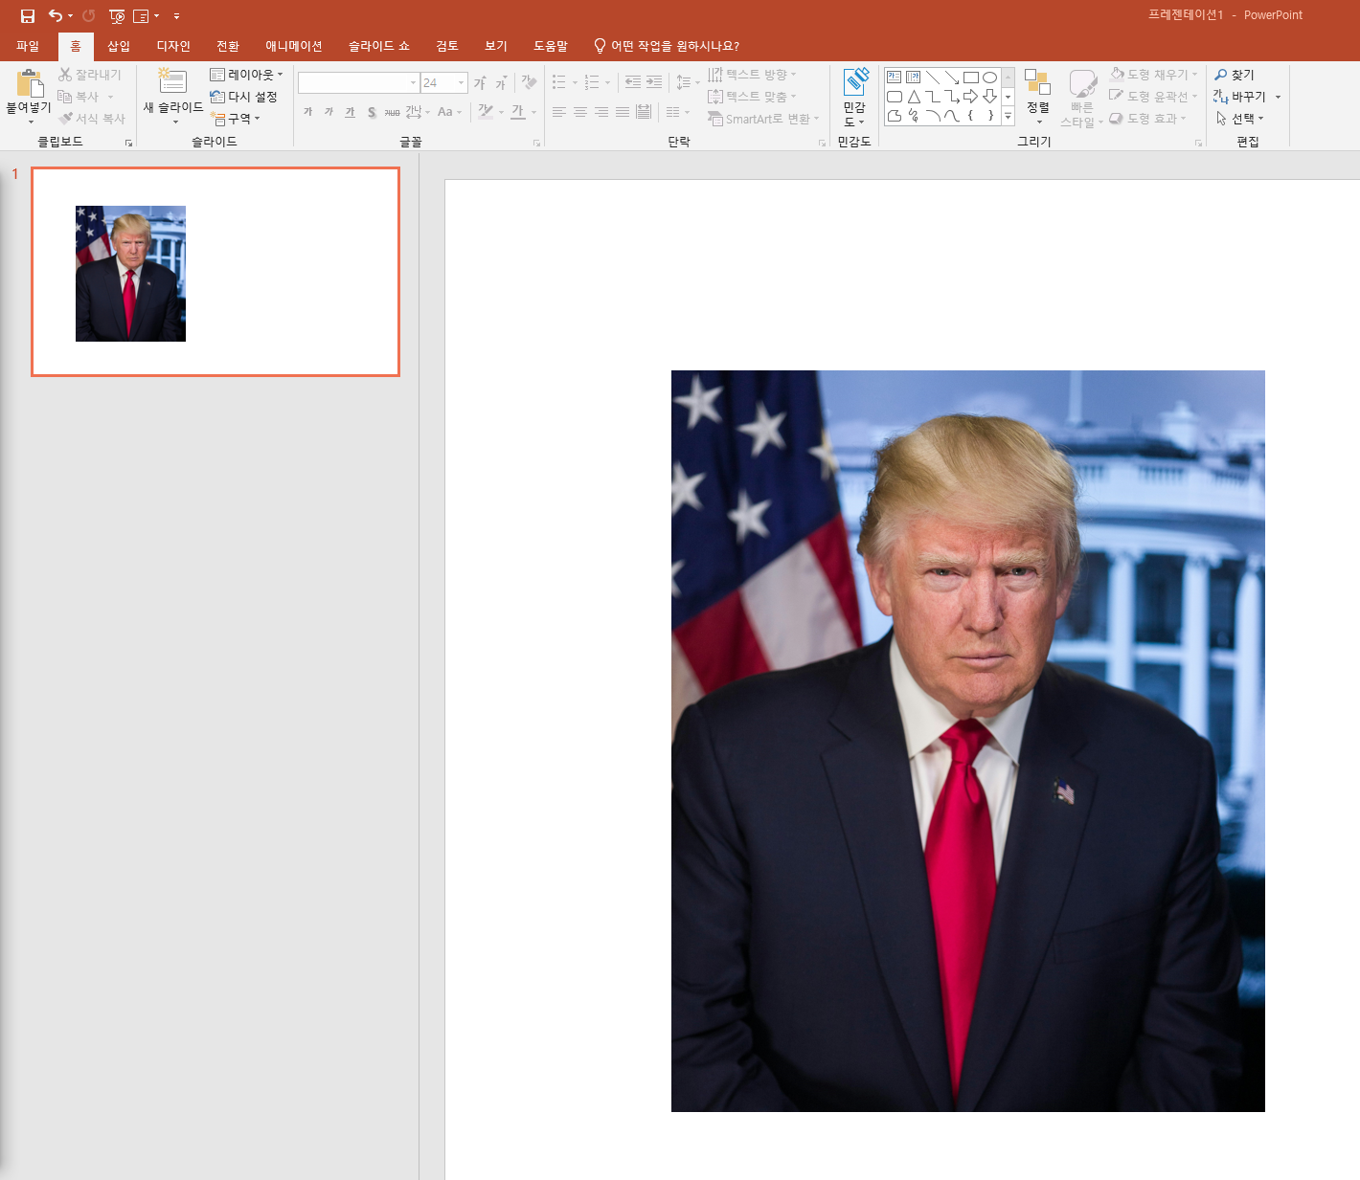Open the Section (구역) dropdown

[235, 119]
